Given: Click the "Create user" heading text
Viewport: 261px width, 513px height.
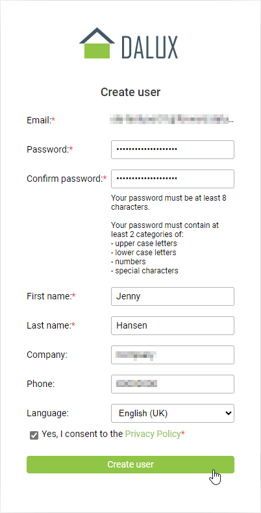Looking at the screenshot, I should point(130,92).
